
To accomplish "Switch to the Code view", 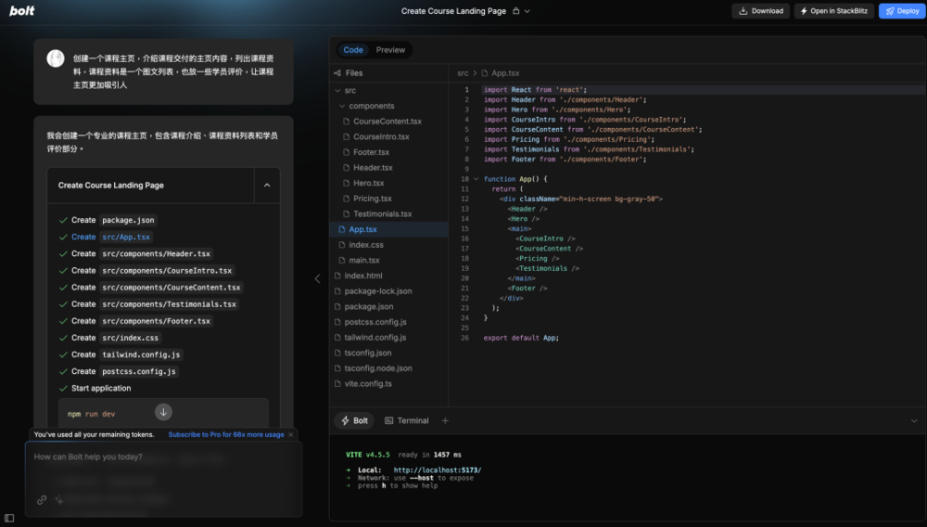I will (x=353, y=50).
